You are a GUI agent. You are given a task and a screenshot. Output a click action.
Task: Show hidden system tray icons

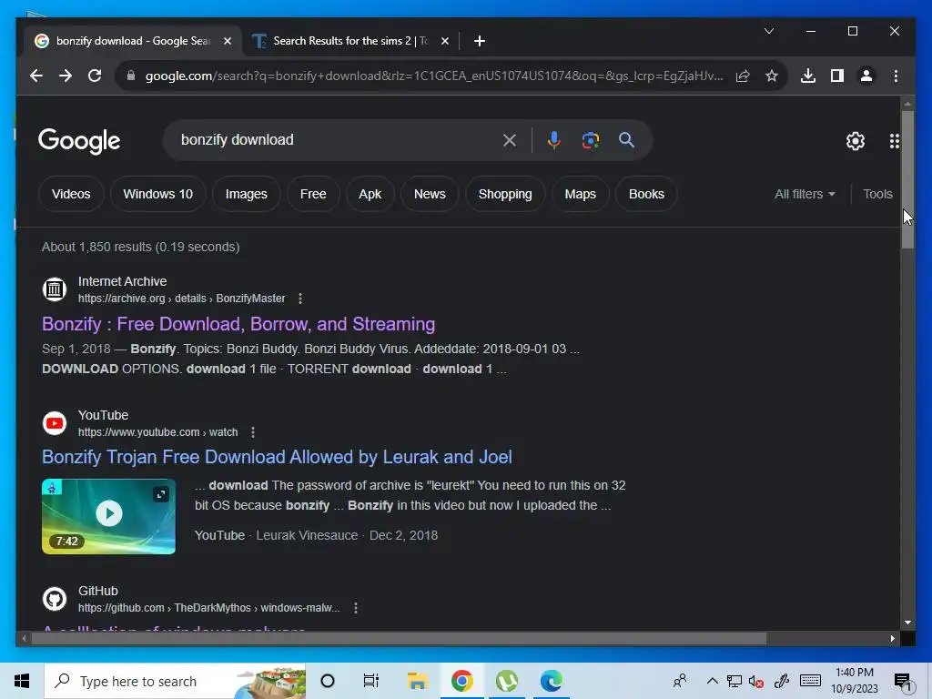(712, 681)
